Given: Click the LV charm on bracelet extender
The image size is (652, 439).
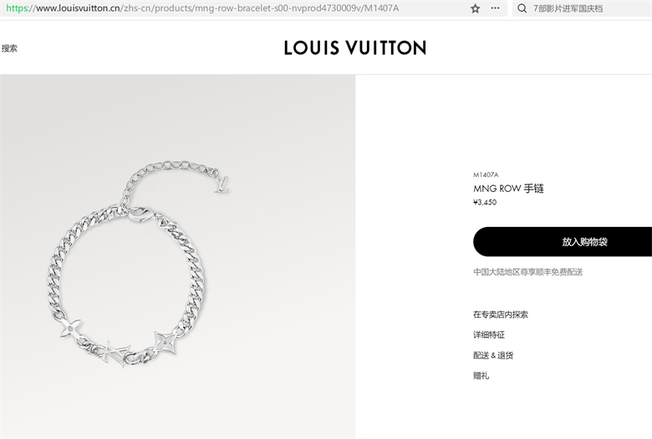Looking at the screenshot, I should click(x=222, y=184).
